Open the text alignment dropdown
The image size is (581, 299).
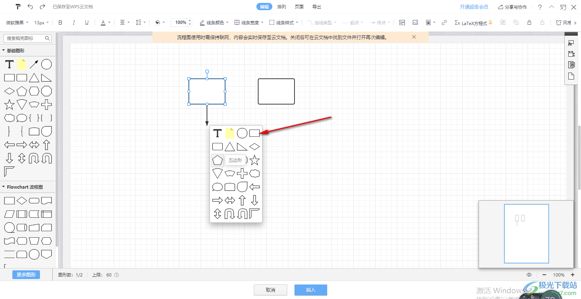pos(125,22)
